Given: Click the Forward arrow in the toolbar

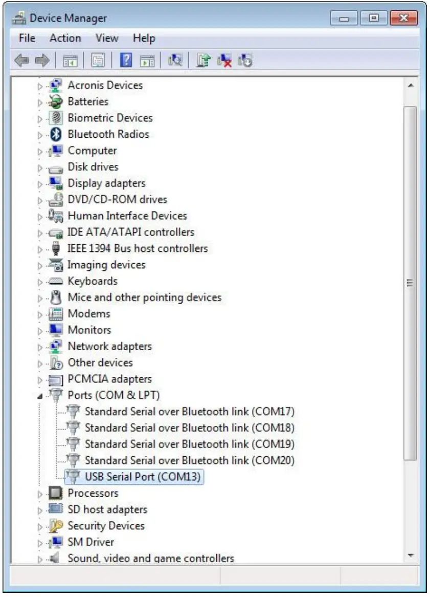Looking at the screenshot, I should 41,61.
